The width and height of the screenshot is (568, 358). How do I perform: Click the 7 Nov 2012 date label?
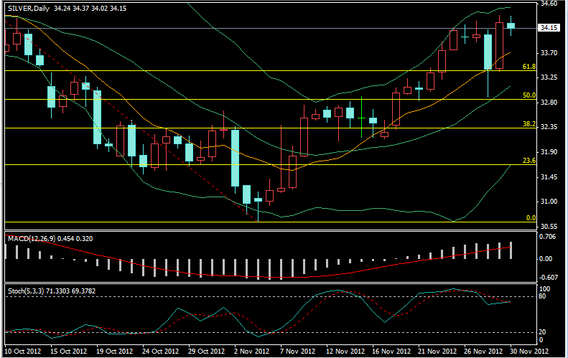pos(298,352)
